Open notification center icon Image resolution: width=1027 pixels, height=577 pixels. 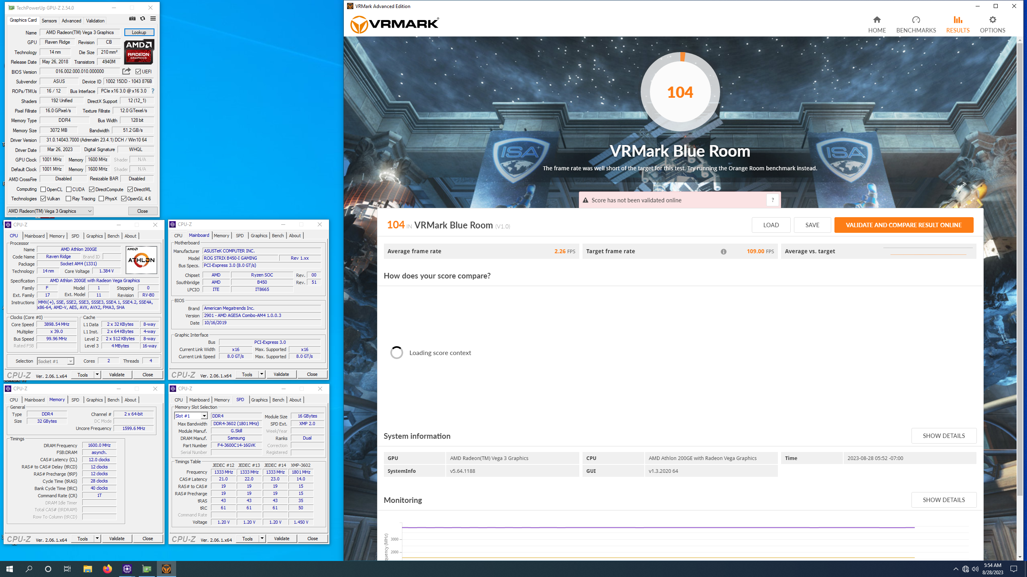coord(1014,569)
